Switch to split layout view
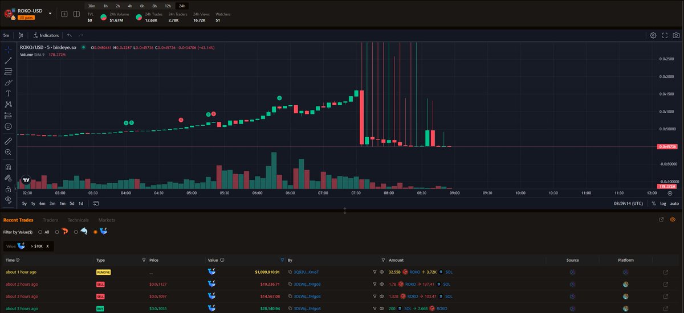This screenshot has width=684, height=313. [x=76, y=14]
